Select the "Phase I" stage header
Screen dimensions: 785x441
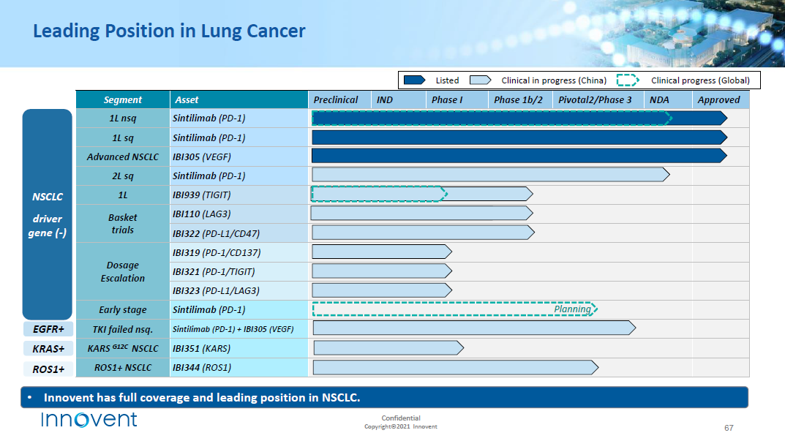457,99
